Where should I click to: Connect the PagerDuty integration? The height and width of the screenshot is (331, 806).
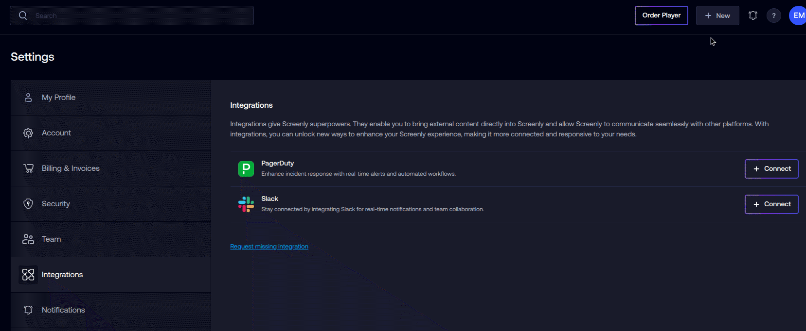[771, 169]
